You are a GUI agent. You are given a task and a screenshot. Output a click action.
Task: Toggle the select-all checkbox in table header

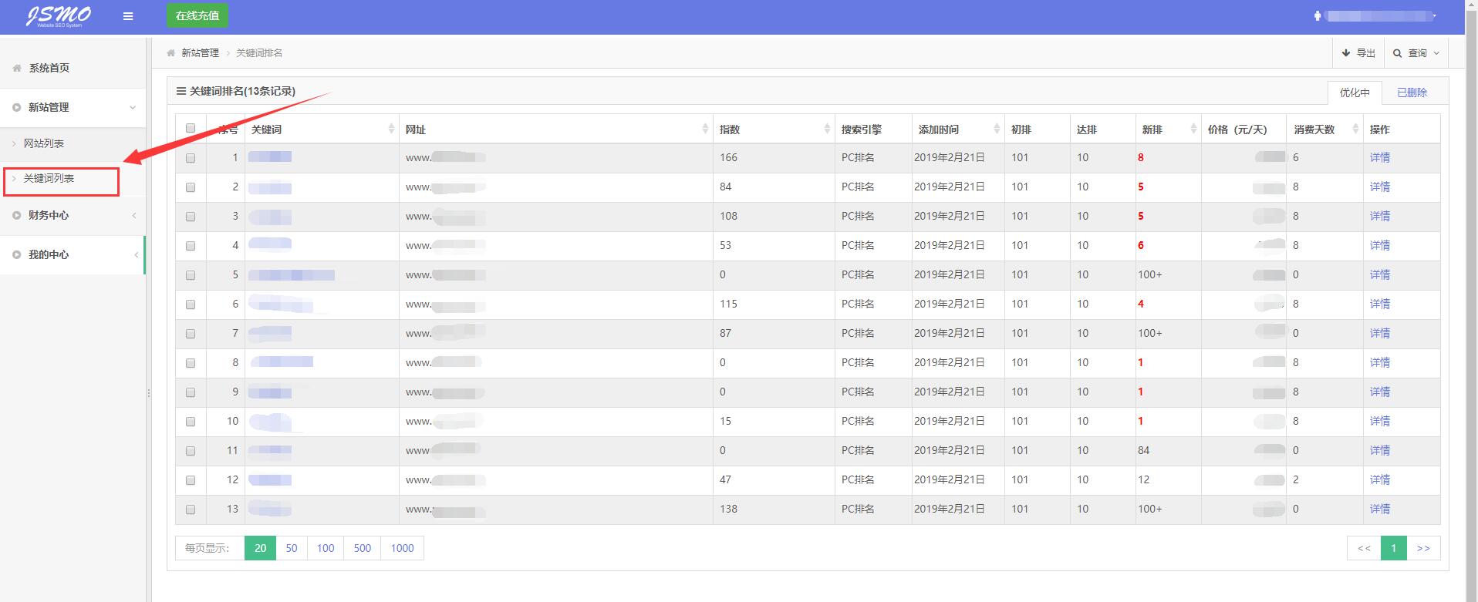pyautogui.click(x=191, y=129)
